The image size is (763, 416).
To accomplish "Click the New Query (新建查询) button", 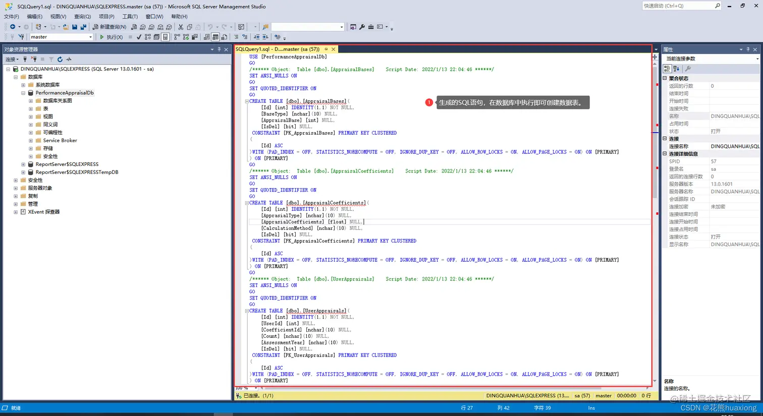I will 110,27.
